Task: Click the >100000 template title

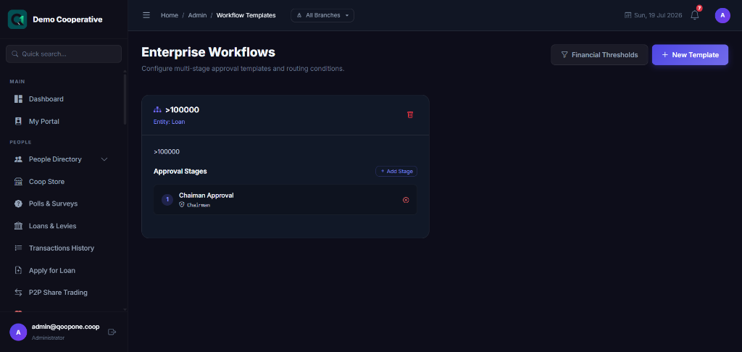Action: click(x=182, y=110)
